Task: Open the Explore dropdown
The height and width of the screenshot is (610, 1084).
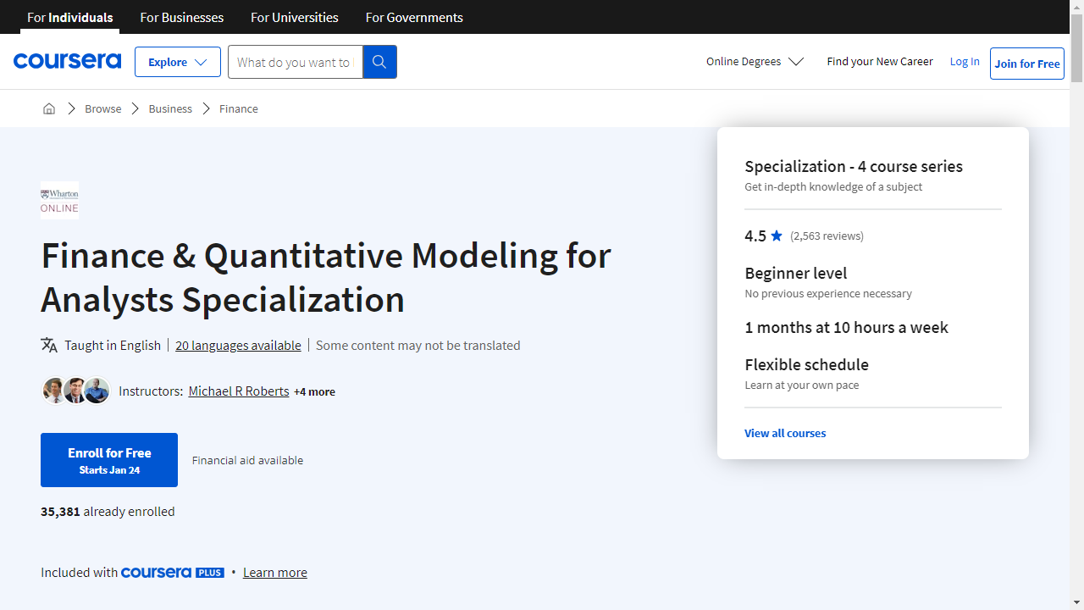Action: pyautogui.click(x=178, y=62)
